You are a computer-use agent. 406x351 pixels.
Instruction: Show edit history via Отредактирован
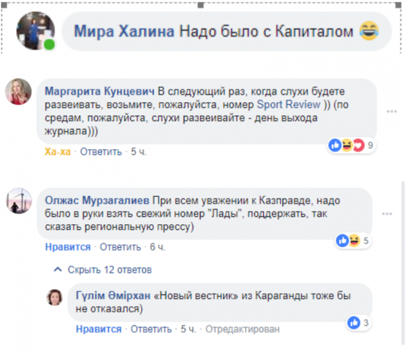coord(242,330)
